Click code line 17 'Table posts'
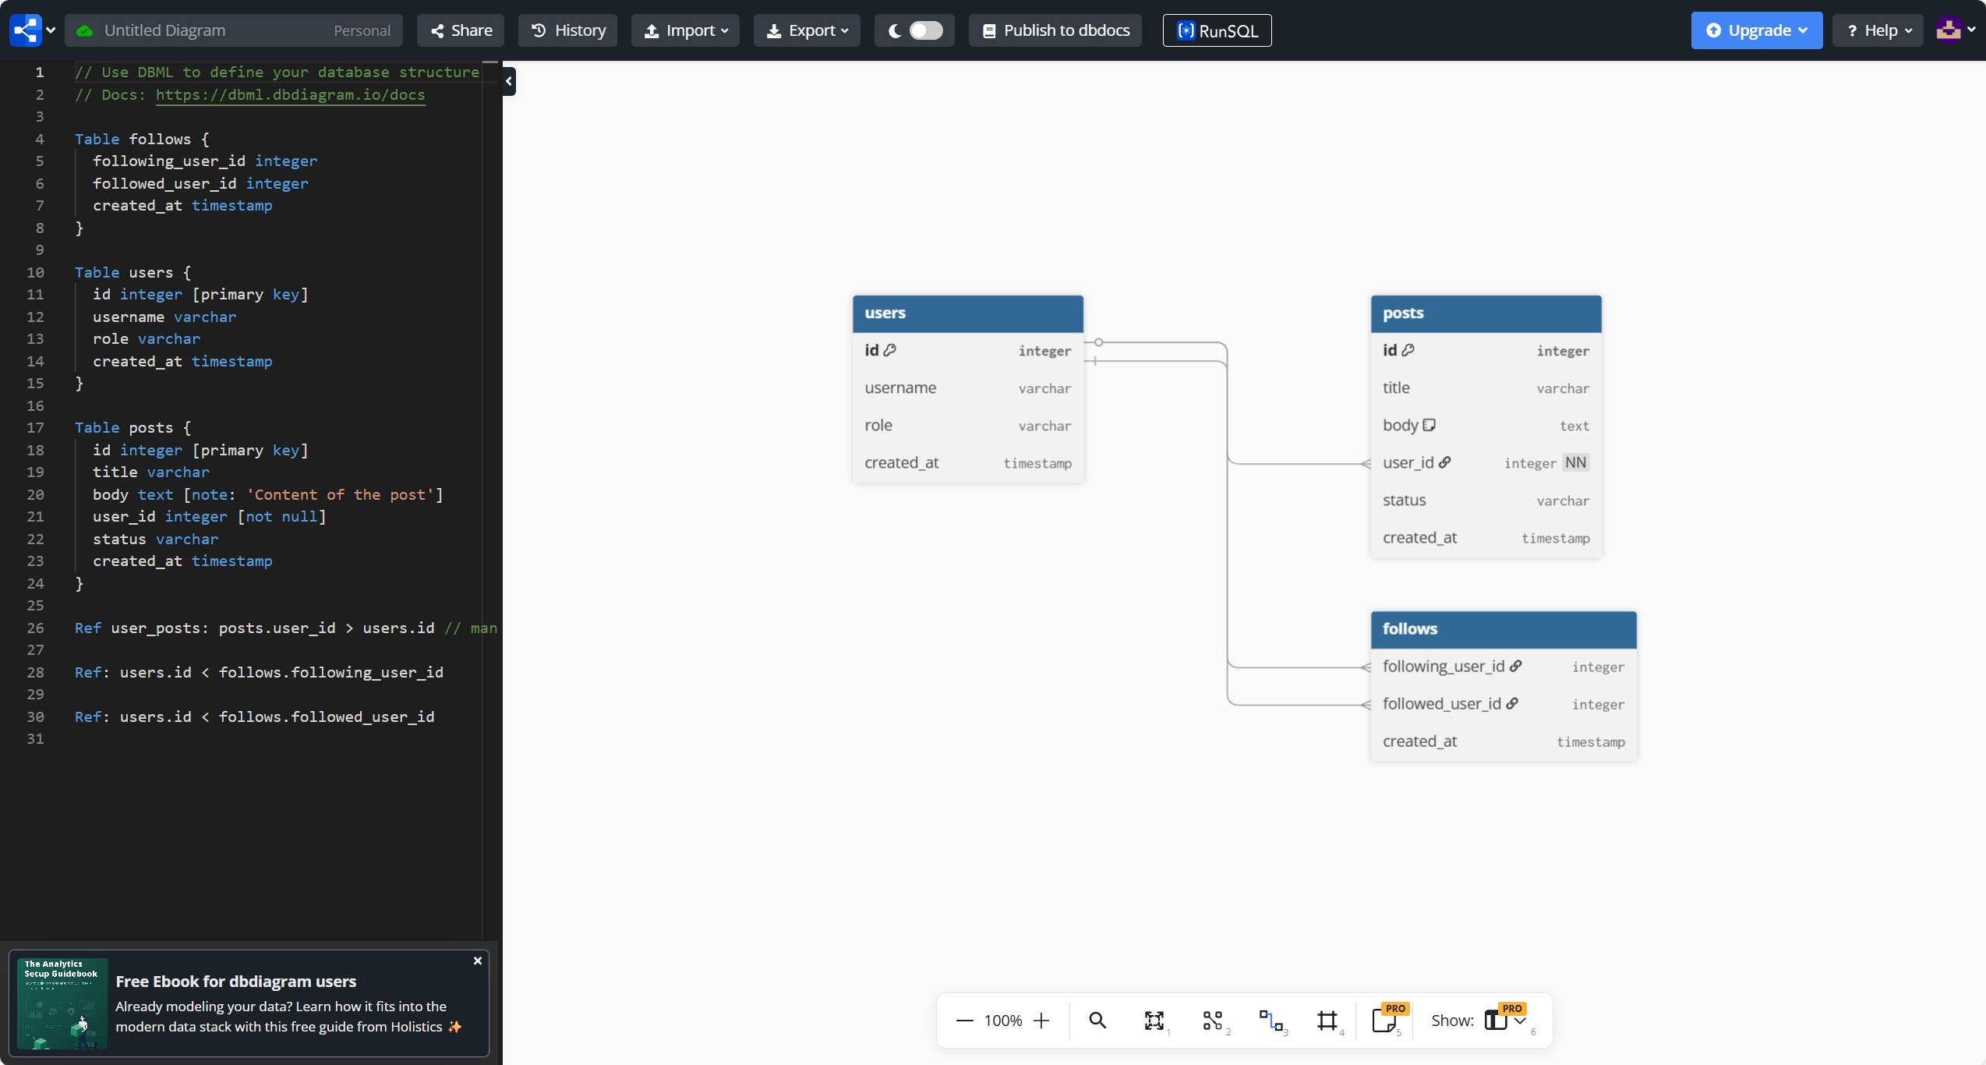 coord(133,427)
